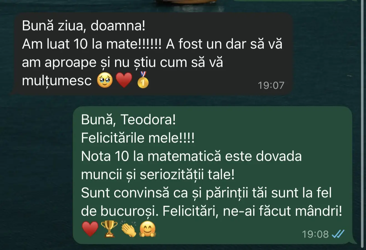This screenshot has height=250, width=366.
Task: Click the 19:08 timestamp
Action: coord(315,234)
